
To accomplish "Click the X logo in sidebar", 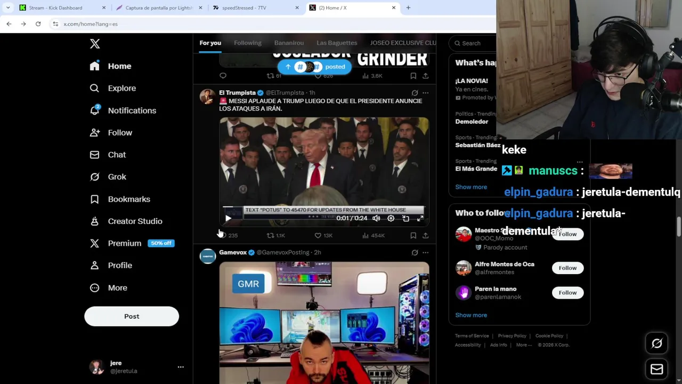I will [x=95, y=44].
